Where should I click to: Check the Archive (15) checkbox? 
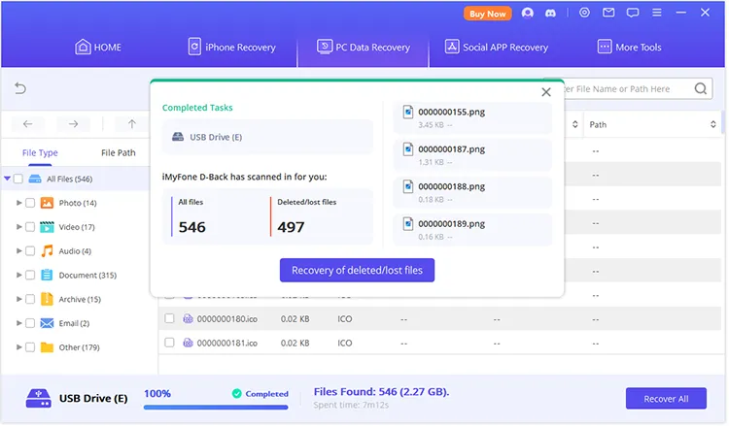30,299
